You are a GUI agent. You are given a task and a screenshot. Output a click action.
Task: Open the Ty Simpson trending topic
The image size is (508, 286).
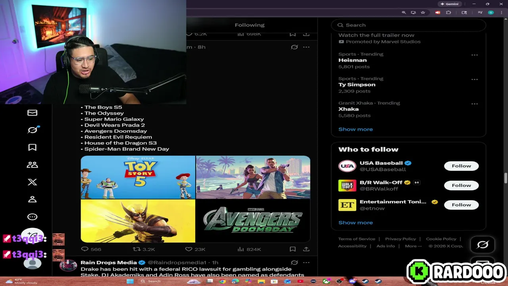357,85
